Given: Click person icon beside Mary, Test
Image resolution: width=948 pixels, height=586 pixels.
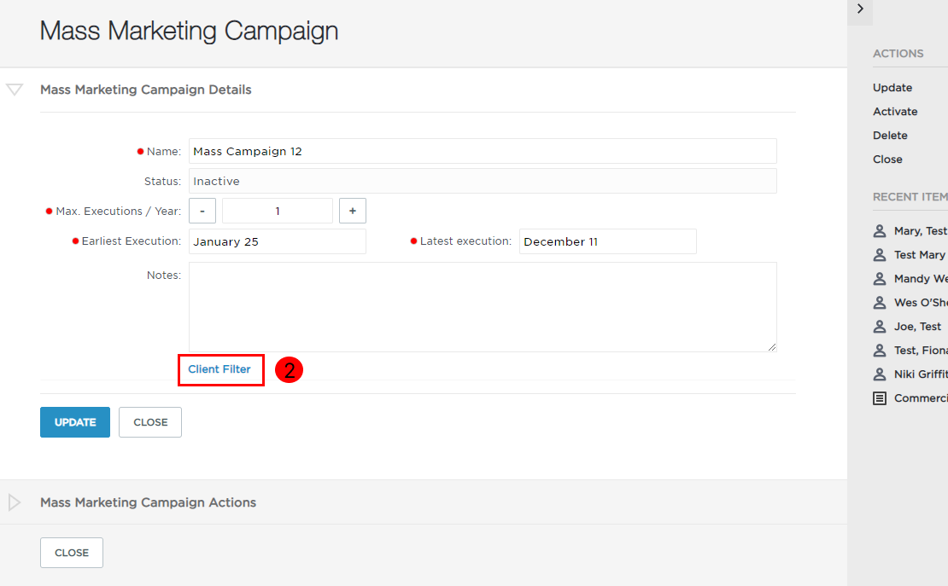Looking at the screenshot, I should (880, 231).
